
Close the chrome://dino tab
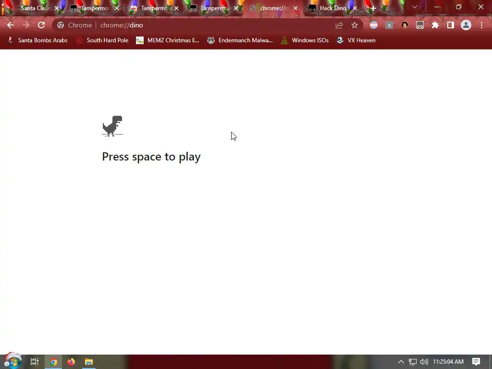(x=295, y=9)
